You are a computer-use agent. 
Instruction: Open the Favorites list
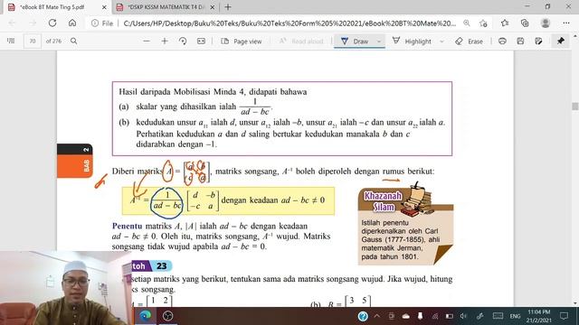(x=505, y=23)
